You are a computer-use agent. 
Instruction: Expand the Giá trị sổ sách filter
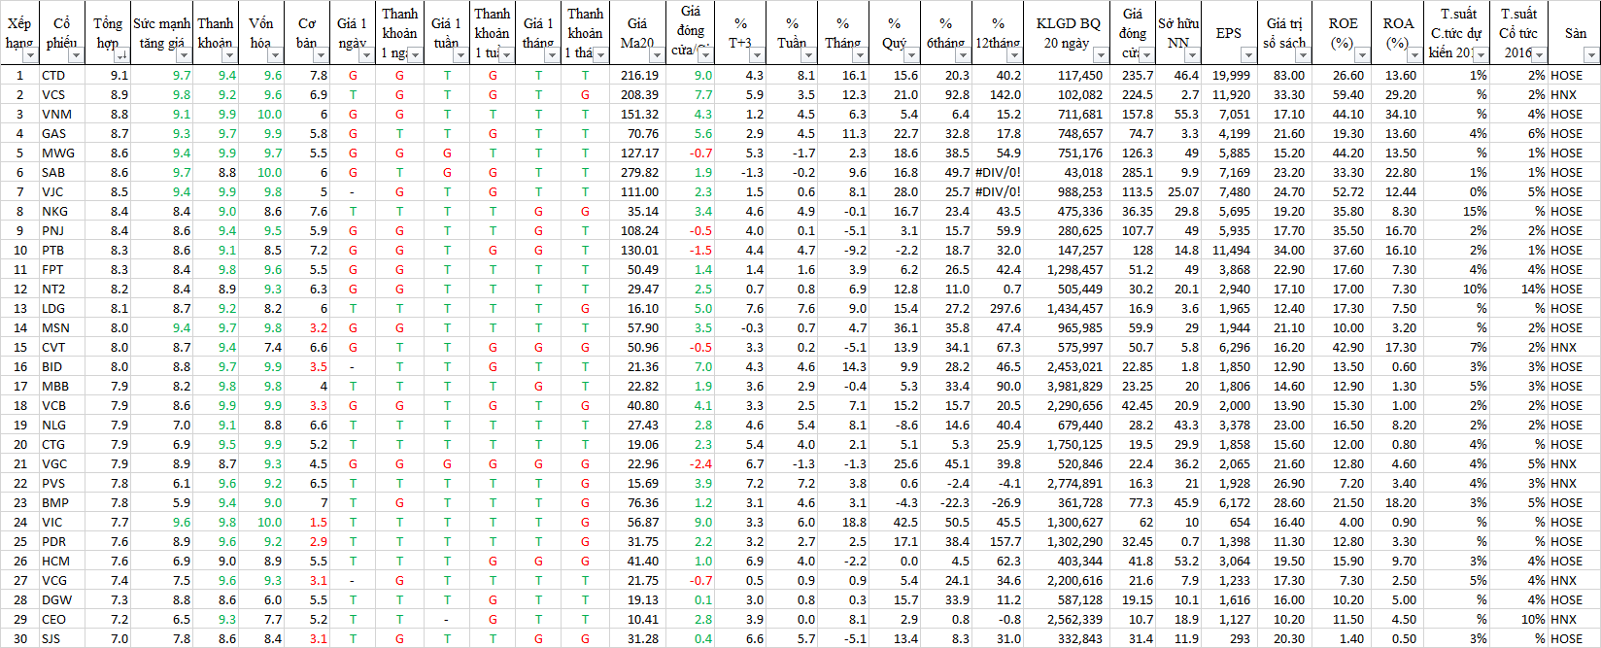(x=1303, y=56)
